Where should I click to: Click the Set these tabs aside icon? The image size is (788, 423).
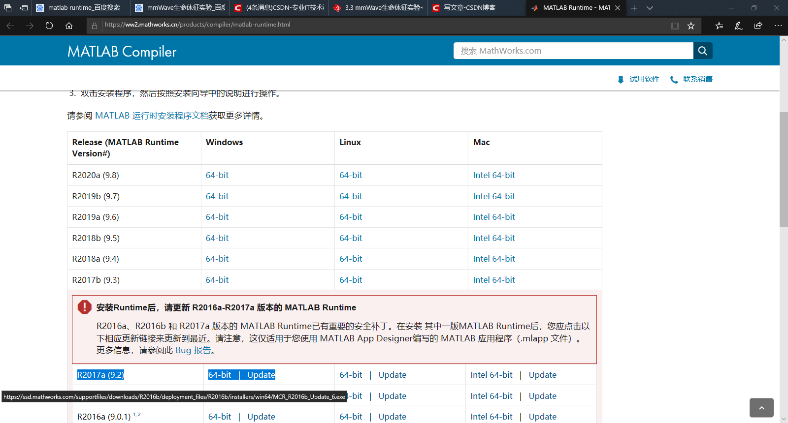(x=23, y=8)
